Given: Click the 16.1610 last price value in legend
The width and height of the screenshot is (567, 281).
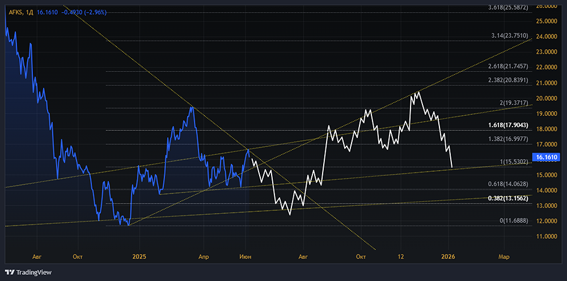Looking at the screenshot, I should click(x=47, y=12).
